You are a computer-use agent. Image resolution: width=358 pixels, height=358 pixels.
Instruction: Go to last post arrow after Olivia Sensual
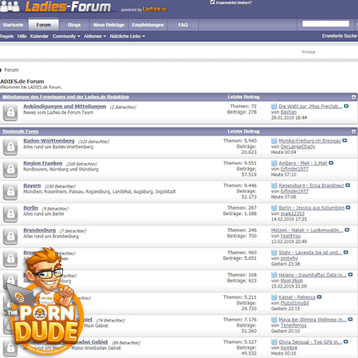pos(346,342)
